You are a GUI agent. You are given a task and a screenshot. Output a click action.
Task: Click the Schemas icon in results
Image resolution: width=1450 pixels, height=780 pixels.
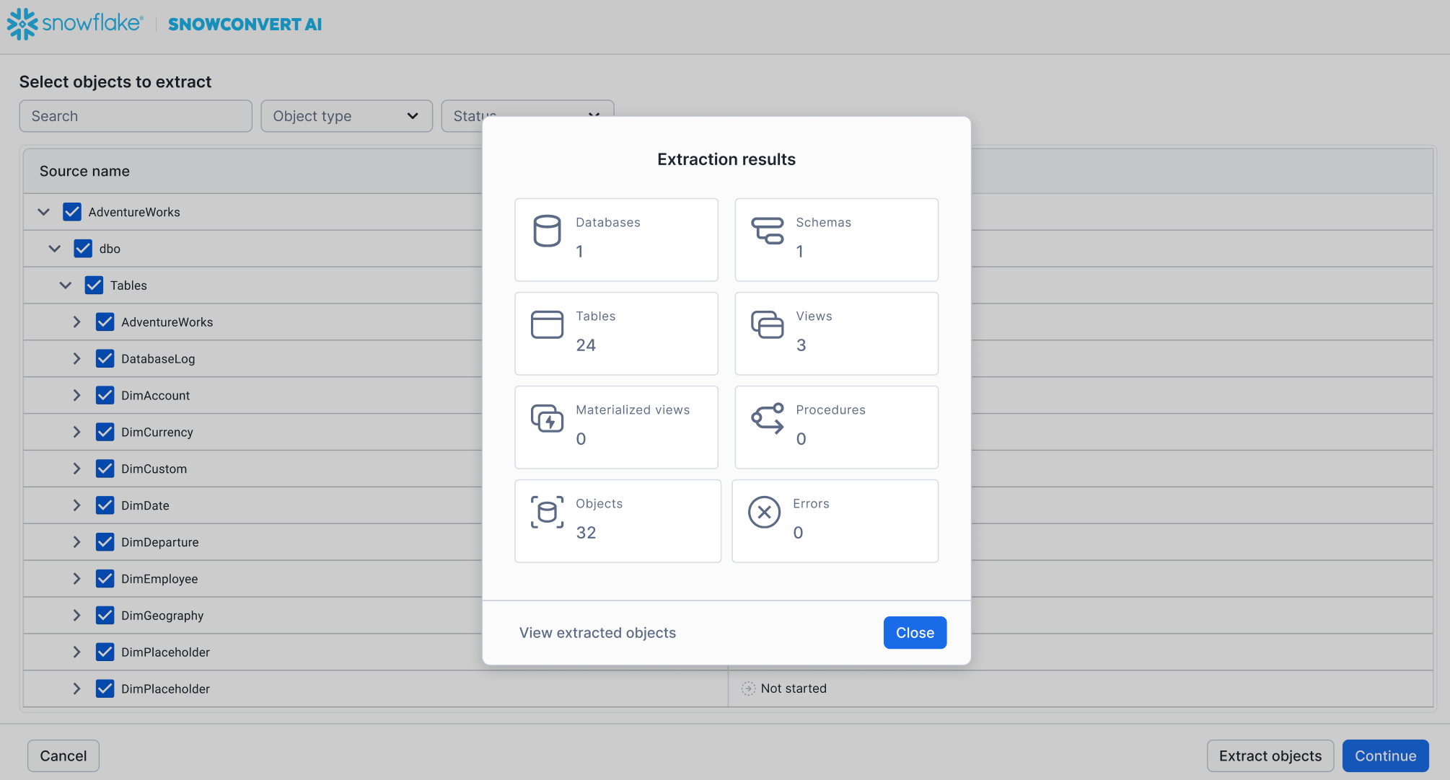tap(767, 231)
